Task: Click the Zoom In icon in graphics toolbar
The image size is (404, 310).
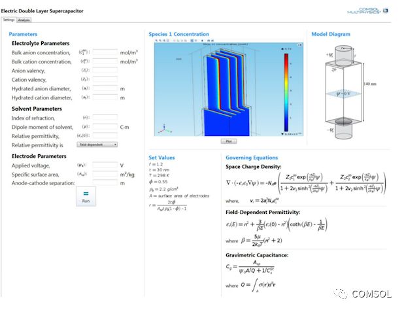Action: click(156, 41)
